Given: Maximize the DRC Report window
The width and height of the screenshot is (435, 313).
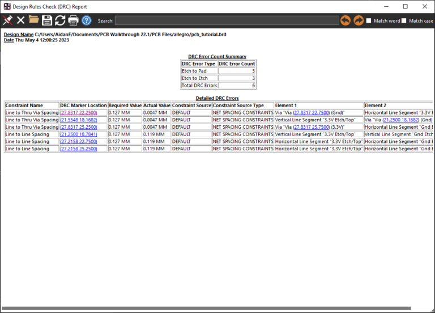Looking at the screenshot, I should pyautogui.click(x=406, y=6).
